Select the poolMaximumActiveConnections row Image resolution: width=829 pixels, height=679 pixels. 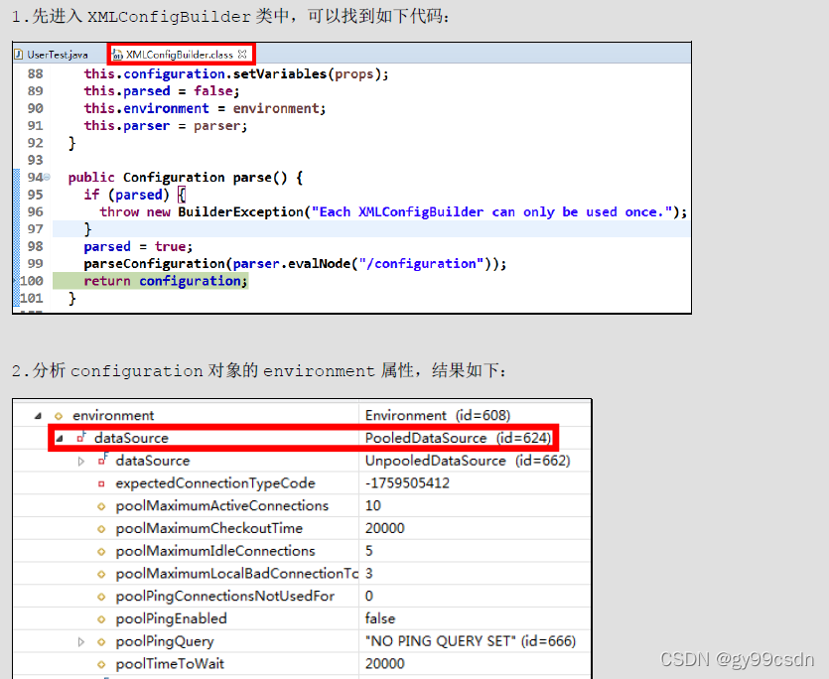pyautogui.click(x=302, y=506)
